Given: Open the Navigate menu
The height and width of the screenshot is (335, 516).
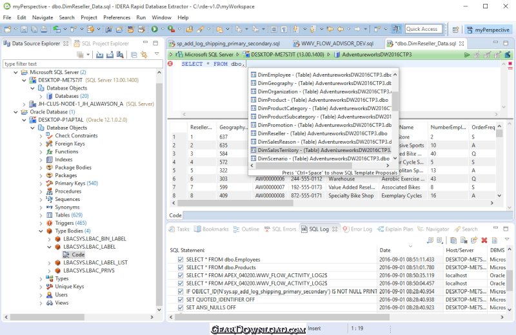Looking at the screenshot, I should (x=43, y=17).
